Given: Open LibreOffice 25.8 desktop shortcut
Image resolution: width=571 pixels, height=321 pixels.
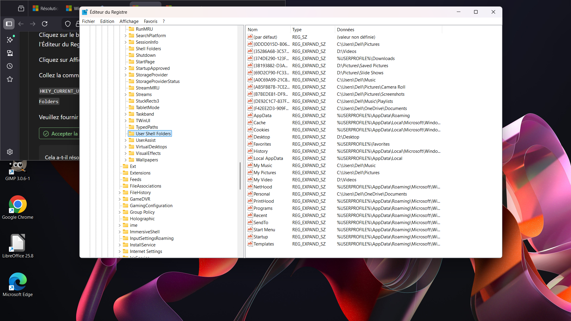Looking at the screenshot, I should [18, 246].
